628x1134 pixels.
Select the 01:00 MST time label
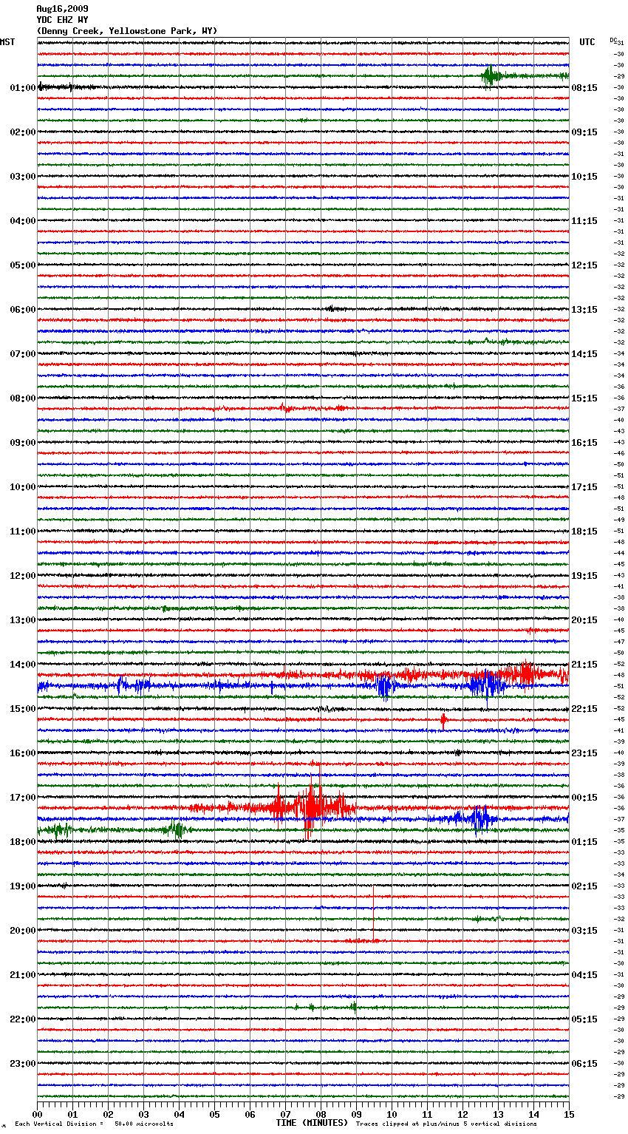pos(23,88)
